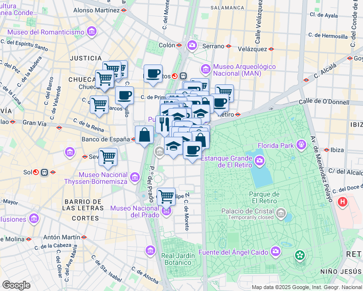The width and height of the screenshot is (363, 291).
Task: Select the museum pin left of Real Jardín Botánico
Action: click(x=150, y=251)
